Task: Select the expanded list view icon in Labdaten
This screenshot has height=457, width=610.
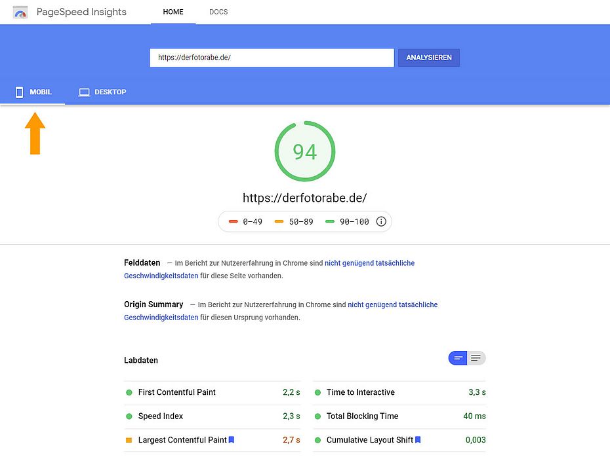Action: click(477, 357)
